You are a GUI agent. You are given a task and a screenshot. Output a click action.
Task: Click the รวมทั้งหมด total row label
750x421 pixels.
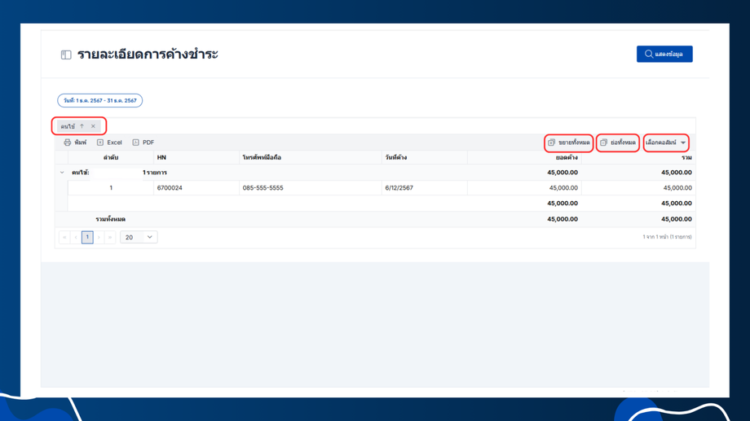[x=111, y=219]
